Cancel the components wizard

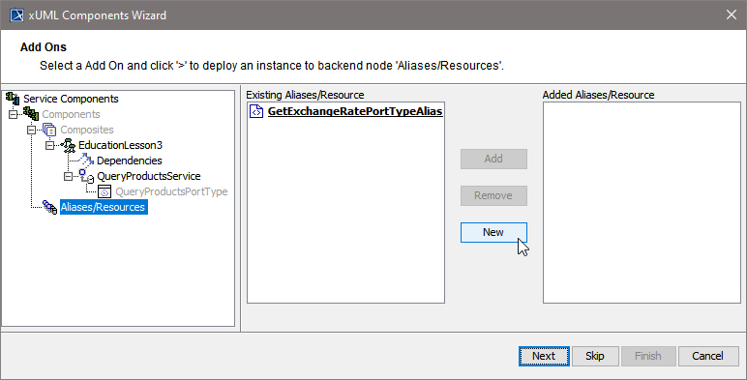click(708, 356)
